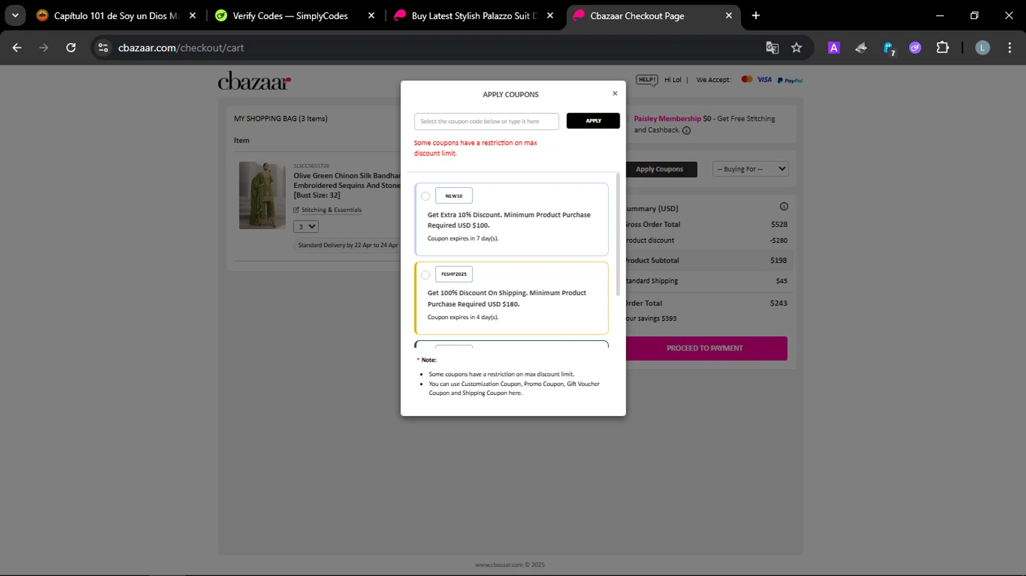Select the FESHP2025 coupon radio button
Viewport: 1026px width, 576px height.
[x=425, y=275]
